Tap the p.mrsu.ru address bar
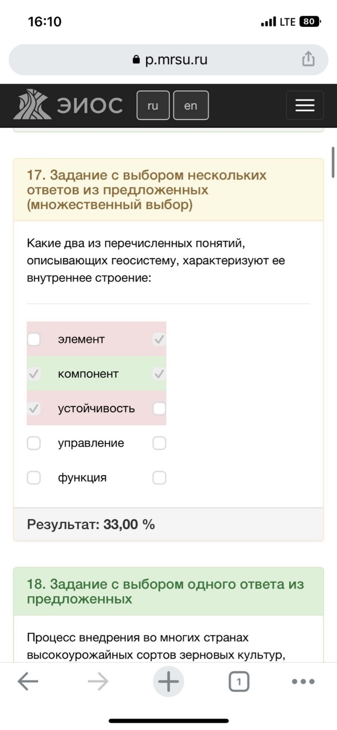The height and width of the screenshot is (730, 337). [x=168, y=60]
